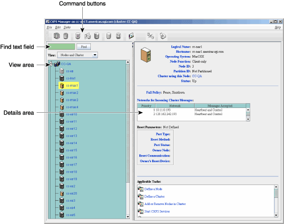Click the network table scroll down arrow
This screenshot has width=284, height=224.
pos(248,119)
